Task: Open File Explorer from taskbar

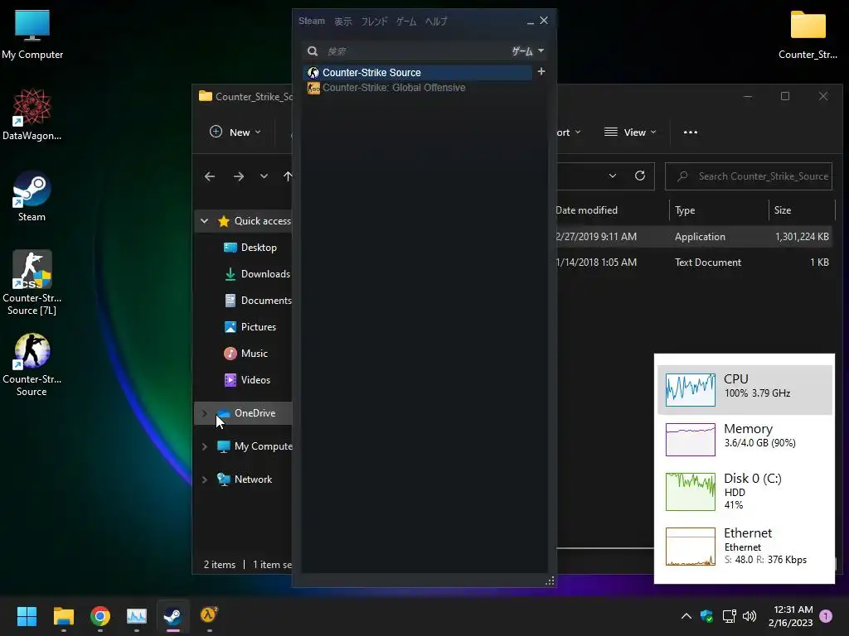Action: point(63,616)
